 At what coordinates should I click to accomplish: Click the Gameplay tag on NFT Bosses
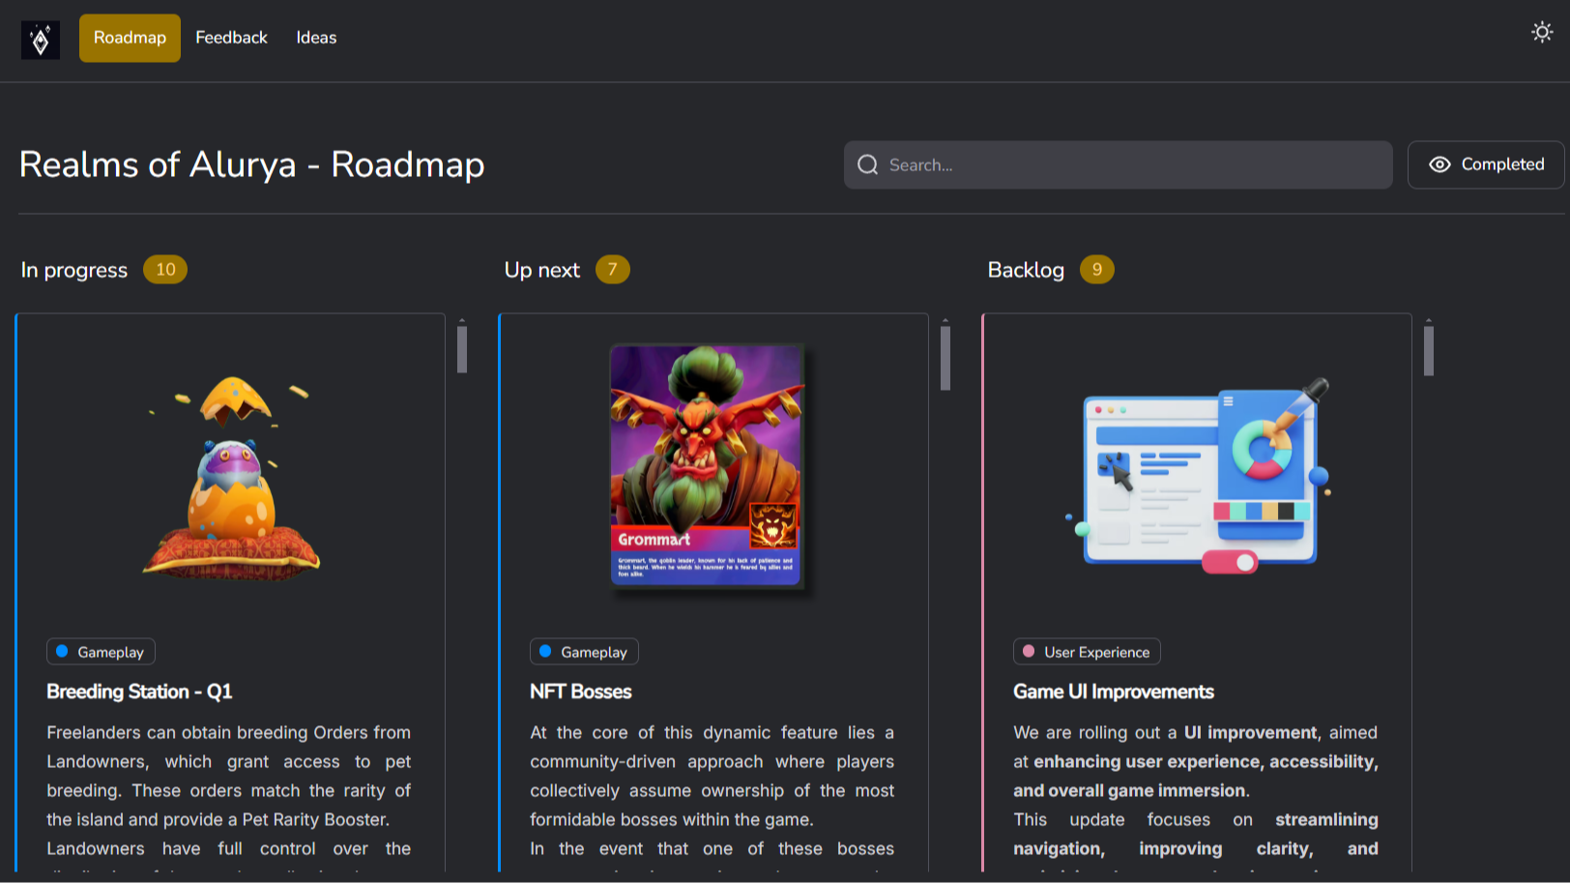pyautogui.click(x=584, y=652)
